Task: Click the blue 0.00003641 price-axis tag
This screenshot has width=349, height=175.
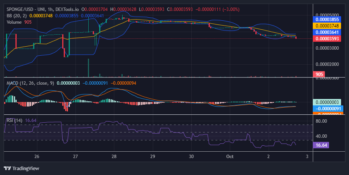Action: click(327, 32)
